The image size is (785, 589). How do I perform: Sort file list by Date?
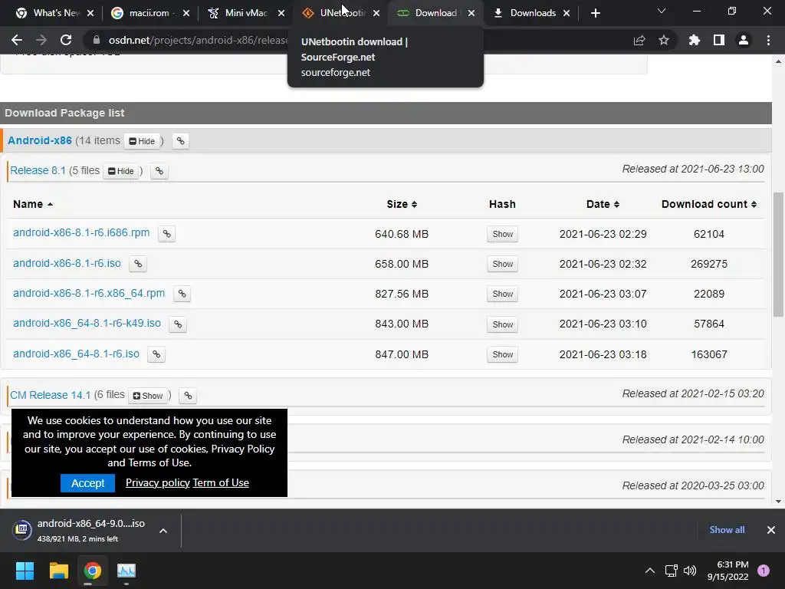click(603, 204)
